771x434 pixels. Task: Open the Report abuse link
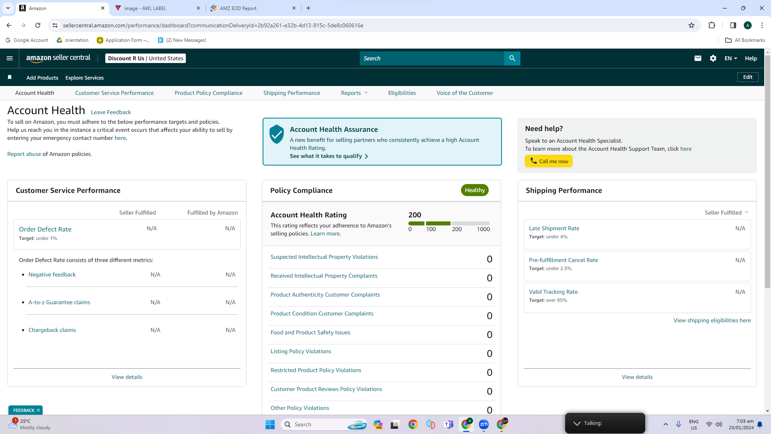click(24, 154)
